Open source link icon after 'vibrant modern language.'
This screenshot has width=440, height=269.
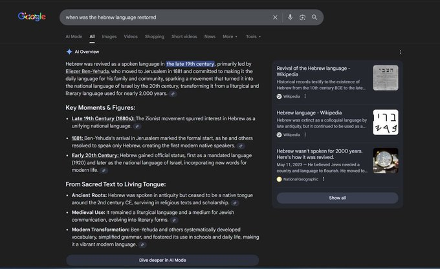[142, 245]
